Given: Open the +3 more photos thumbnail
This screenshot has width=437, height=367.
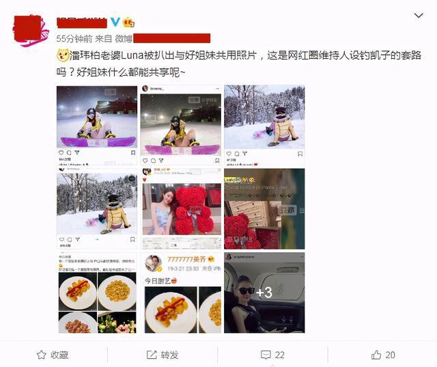Looking at the screenshot, I should point(264,293).
